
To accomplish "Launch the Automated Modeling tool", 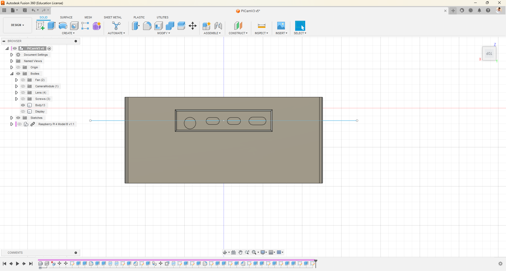I will (116, 26).
